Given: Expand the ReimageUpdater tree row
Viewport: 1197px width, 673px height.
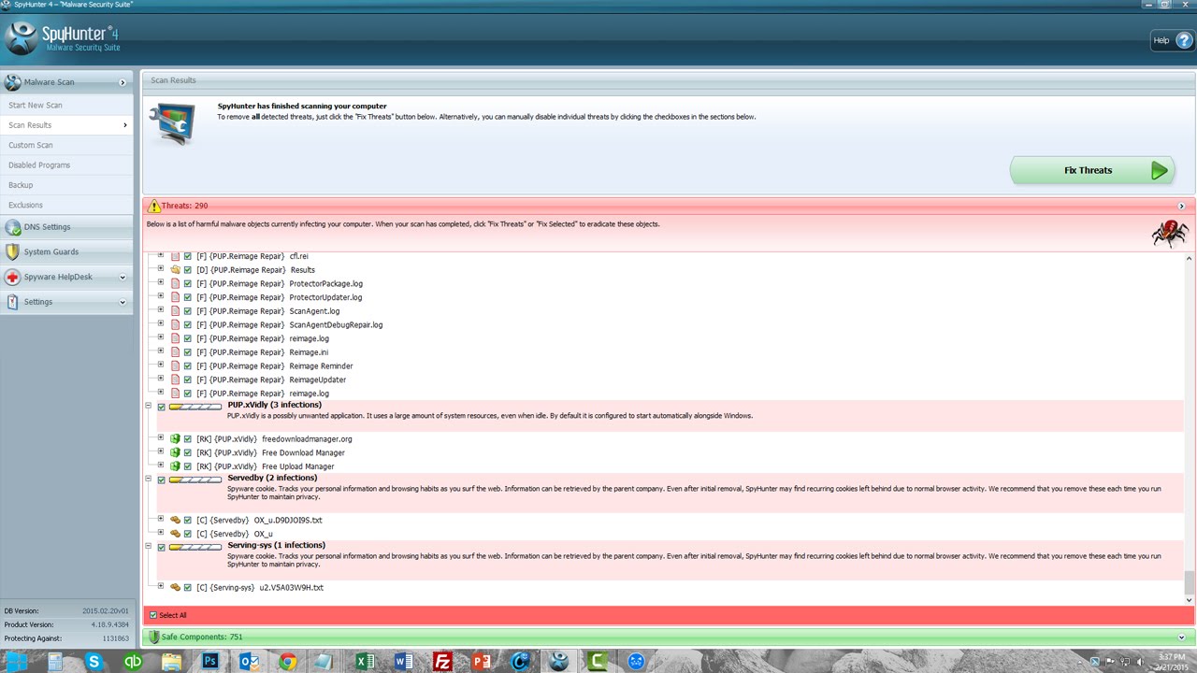Looking at the screenshot, I should click(x=161, y=378).
